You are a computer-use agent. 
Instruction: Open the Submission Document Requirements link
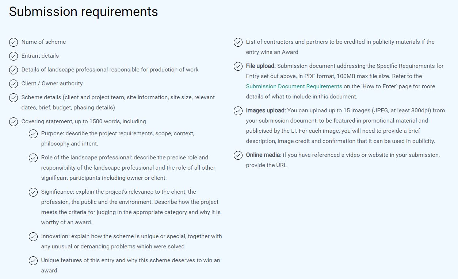coord(294,86)
